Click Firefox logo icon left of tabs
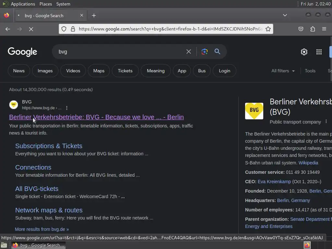 6,15
